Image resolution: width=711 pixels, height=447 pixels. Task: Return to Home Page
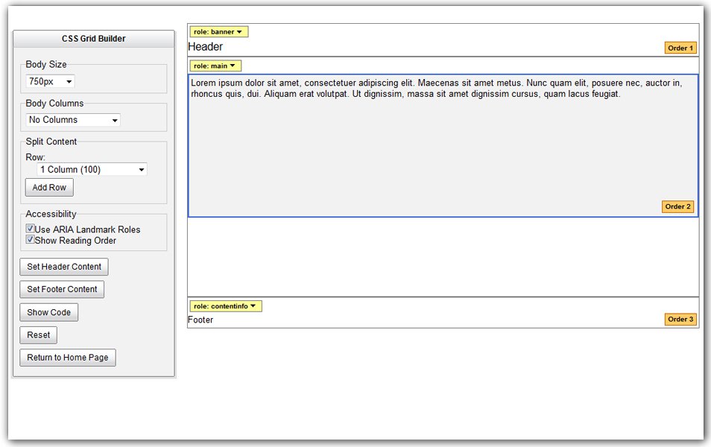pos(68,358)
